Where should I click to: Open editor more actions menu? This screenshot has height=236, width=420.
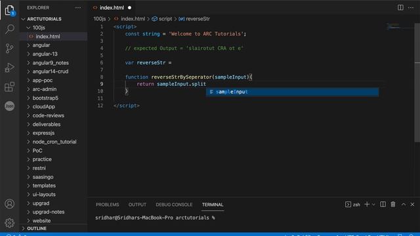411,7
